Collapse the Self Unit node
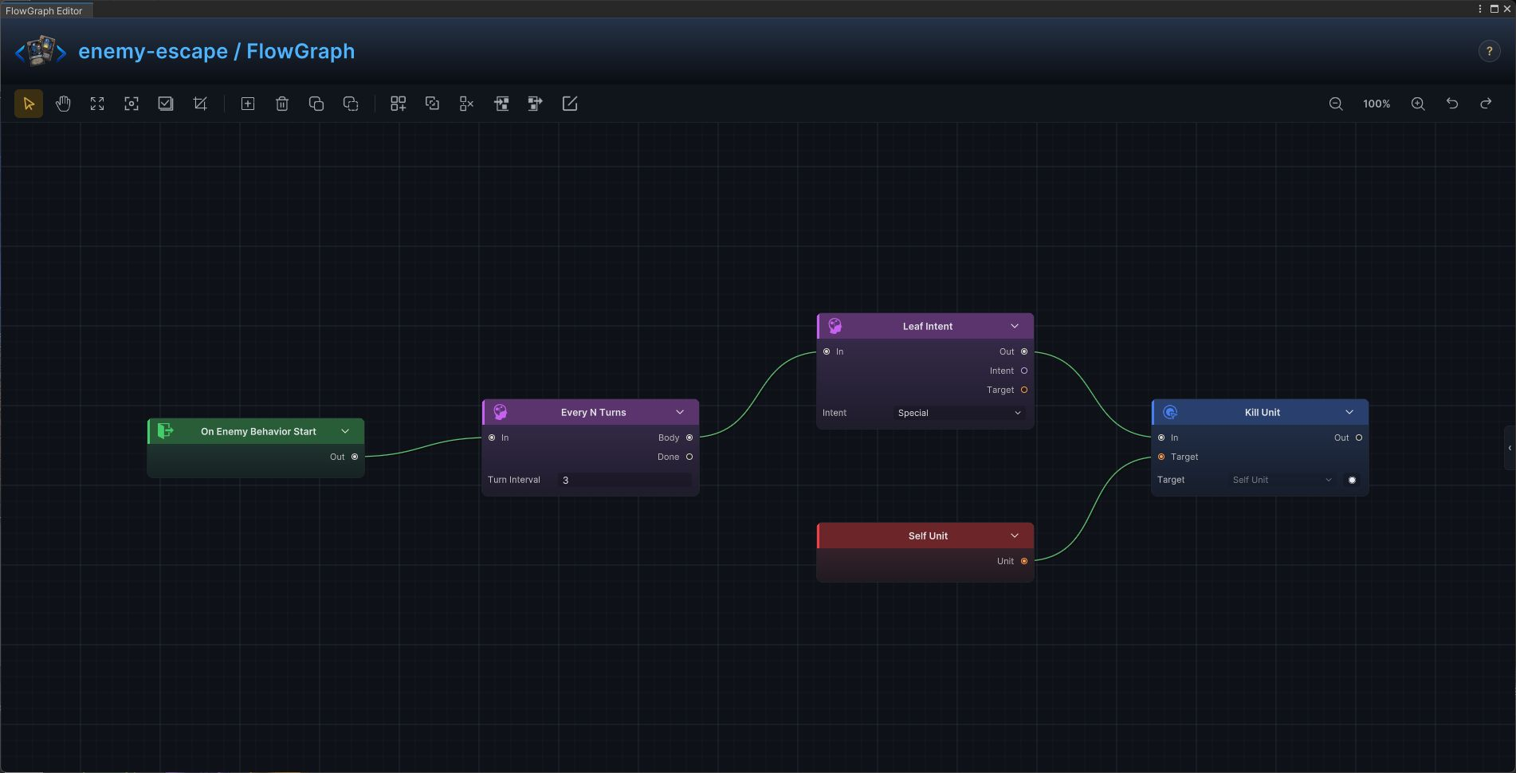Image resolution: width=1516 pixels, height=773 pixels. tap(1015, 536)
